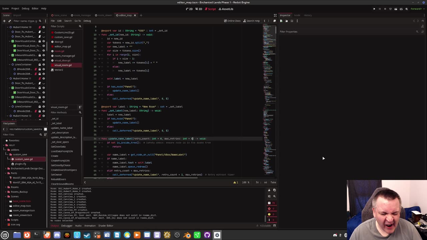Add a new scene tab
This screenshot has height=240, width=427.
pos(141,15)
